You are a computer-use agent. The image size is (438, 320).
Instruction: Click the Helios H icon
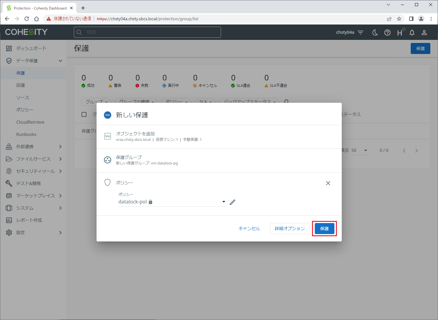pyautogui.click(x=400, y=33)
